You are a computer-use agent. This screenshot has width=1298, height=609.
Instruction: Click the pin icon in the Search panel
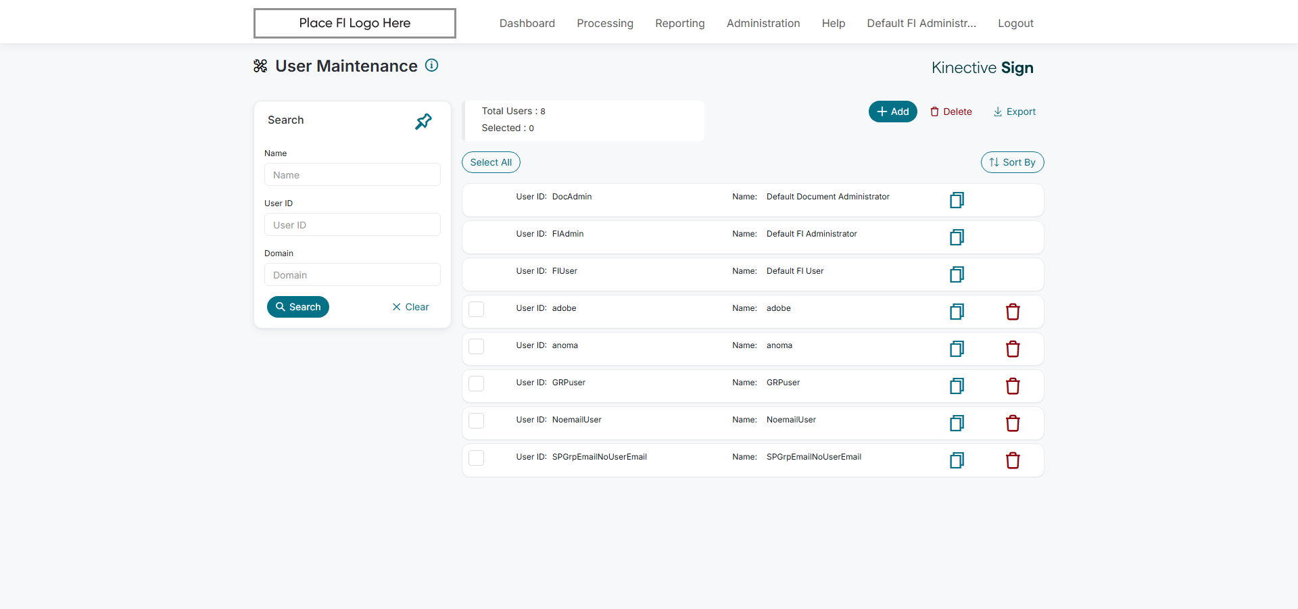coord(423,122)
